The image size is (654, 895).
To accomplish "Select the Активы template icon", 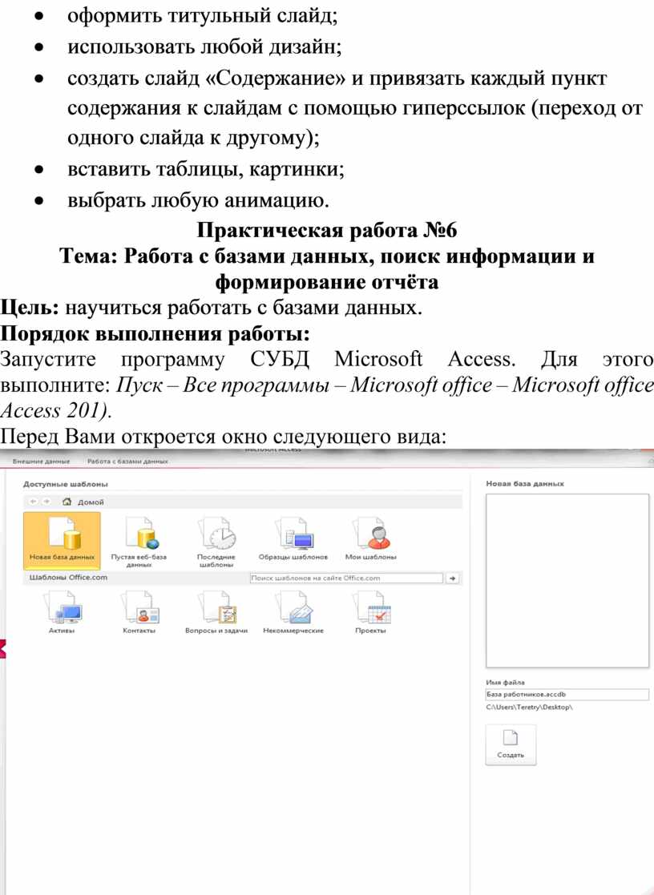I will pos(62,612).
